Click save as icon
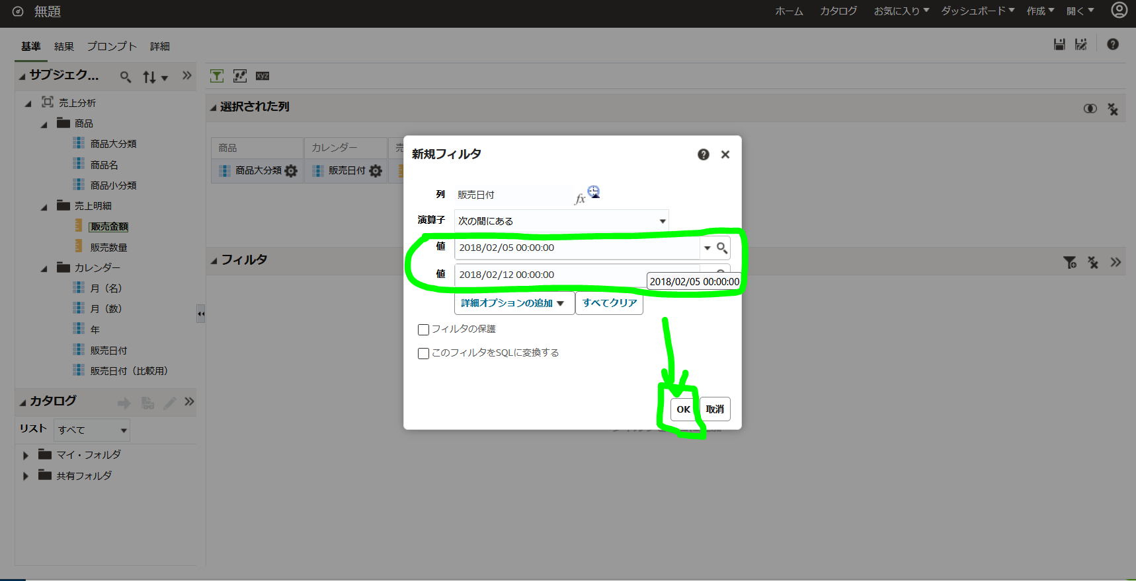This screenshot has height=581, width=1136. pyautogui.click(x=1081, y=44)
